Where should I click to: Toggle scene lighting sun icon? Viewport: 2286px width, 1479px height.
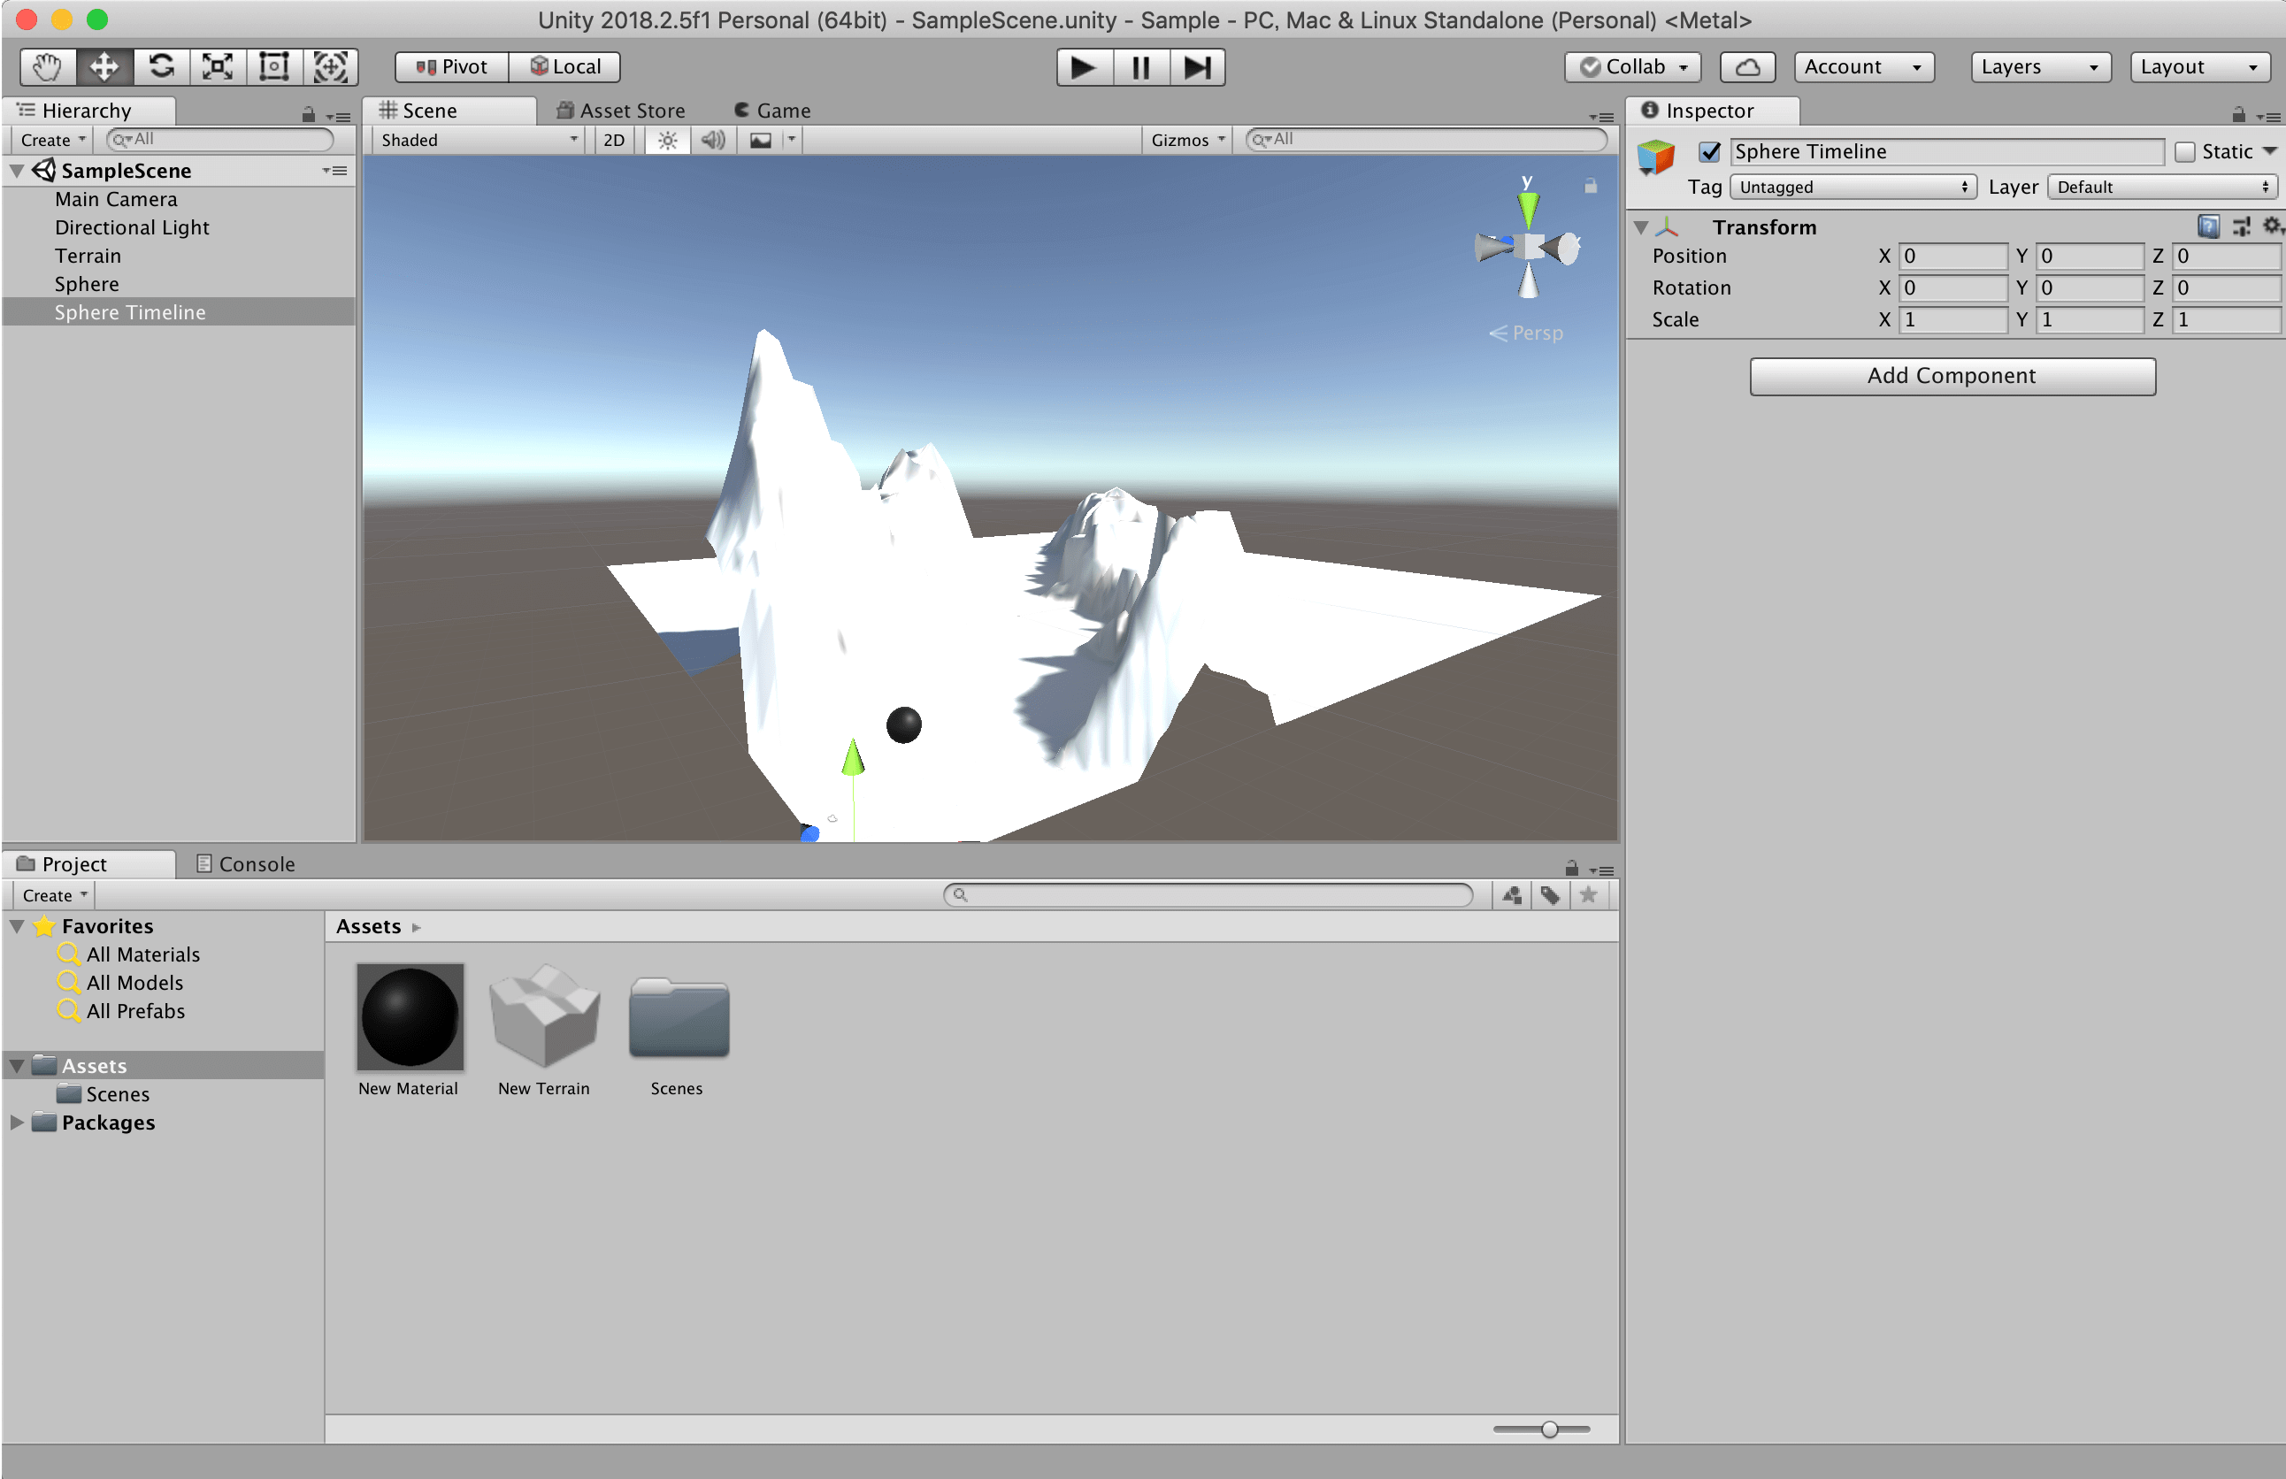click(668, 141)
